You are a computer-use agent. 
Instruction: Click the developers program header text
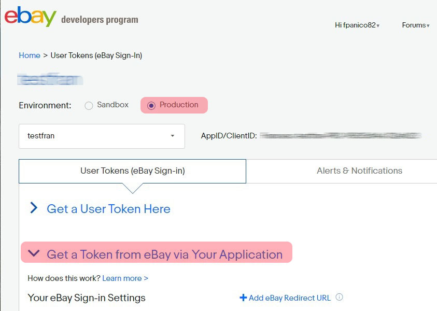[100, 20]
